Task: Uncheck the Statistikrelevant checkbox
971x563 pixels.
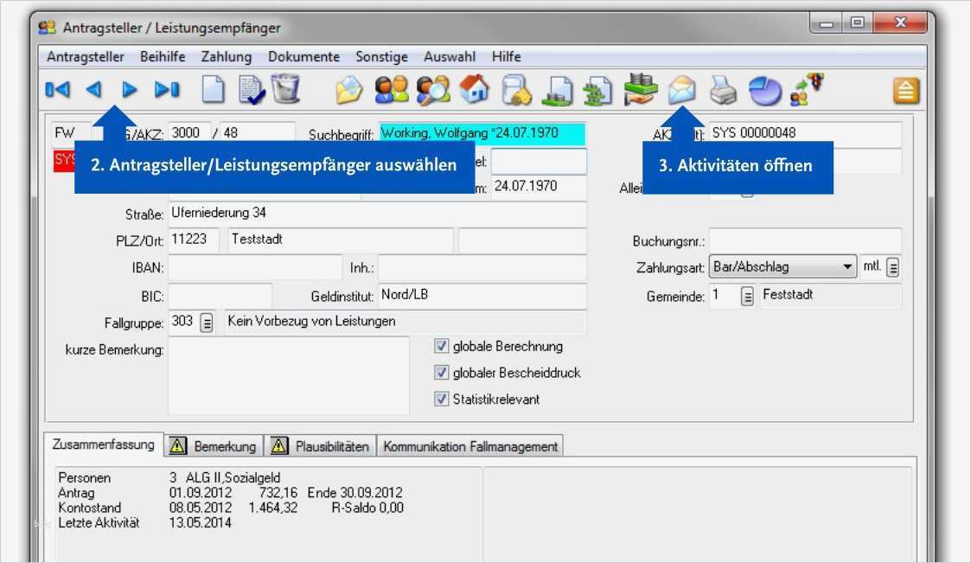Action: coord(441,399)
